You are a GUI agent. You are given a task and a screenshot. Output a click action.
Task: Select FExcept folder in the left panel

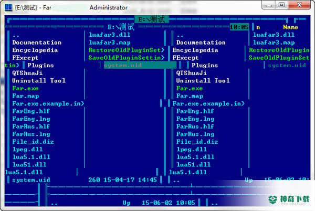click(25, 58)
